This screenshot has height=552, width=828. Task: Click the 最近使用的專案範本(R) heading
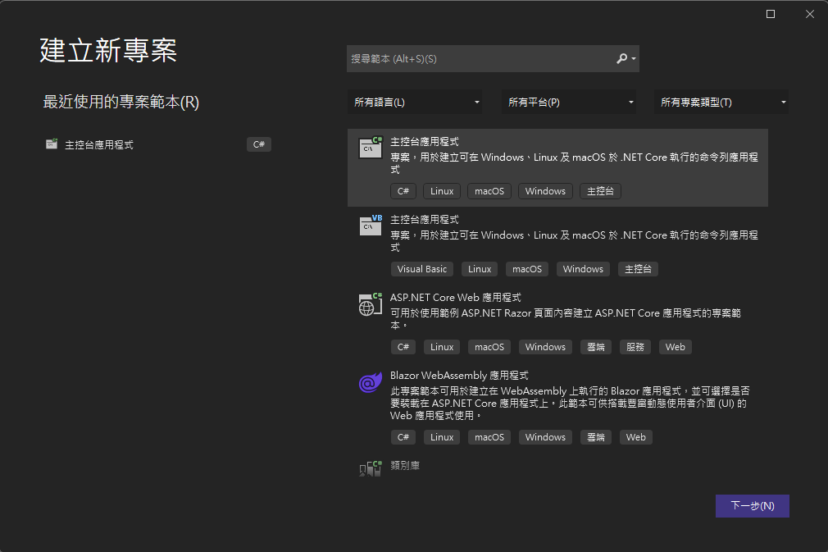pyautogui.click(x=121, y=102)
